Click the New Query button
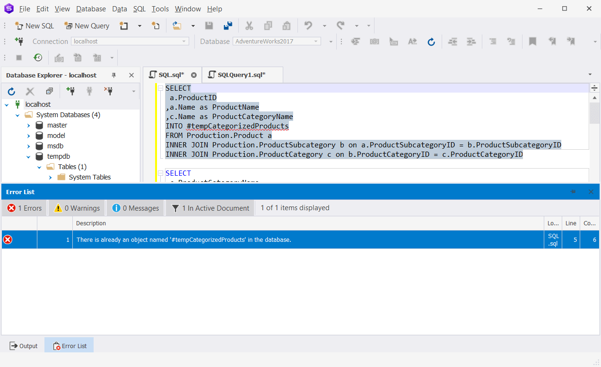The image size is (601, 367). click(87, 26)
